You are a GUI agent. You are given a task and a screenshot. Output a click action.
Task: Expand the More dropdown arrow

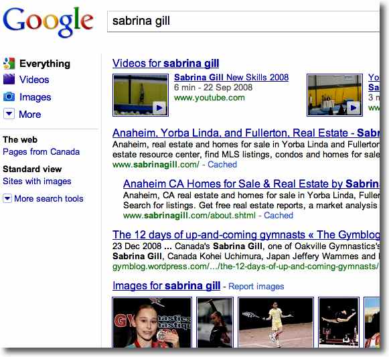click(9, 114)
